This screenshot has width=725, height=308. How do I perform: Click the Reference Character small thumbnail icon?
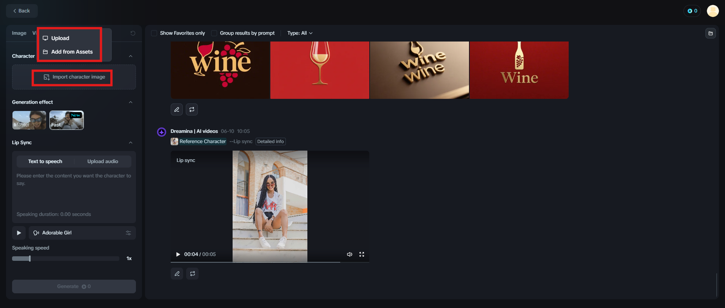[x=174, y=142]
